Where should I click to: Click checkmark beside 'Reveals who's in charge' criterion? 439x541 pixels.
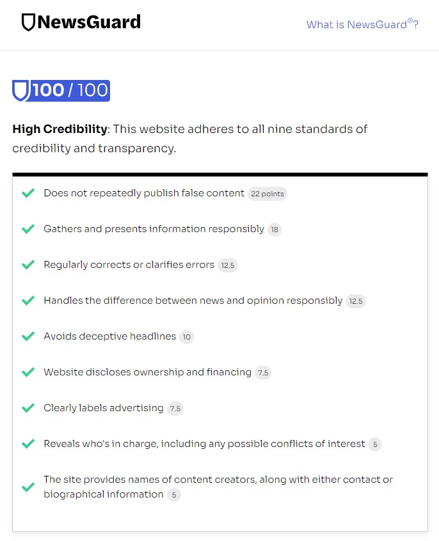[x=28, y=444]
